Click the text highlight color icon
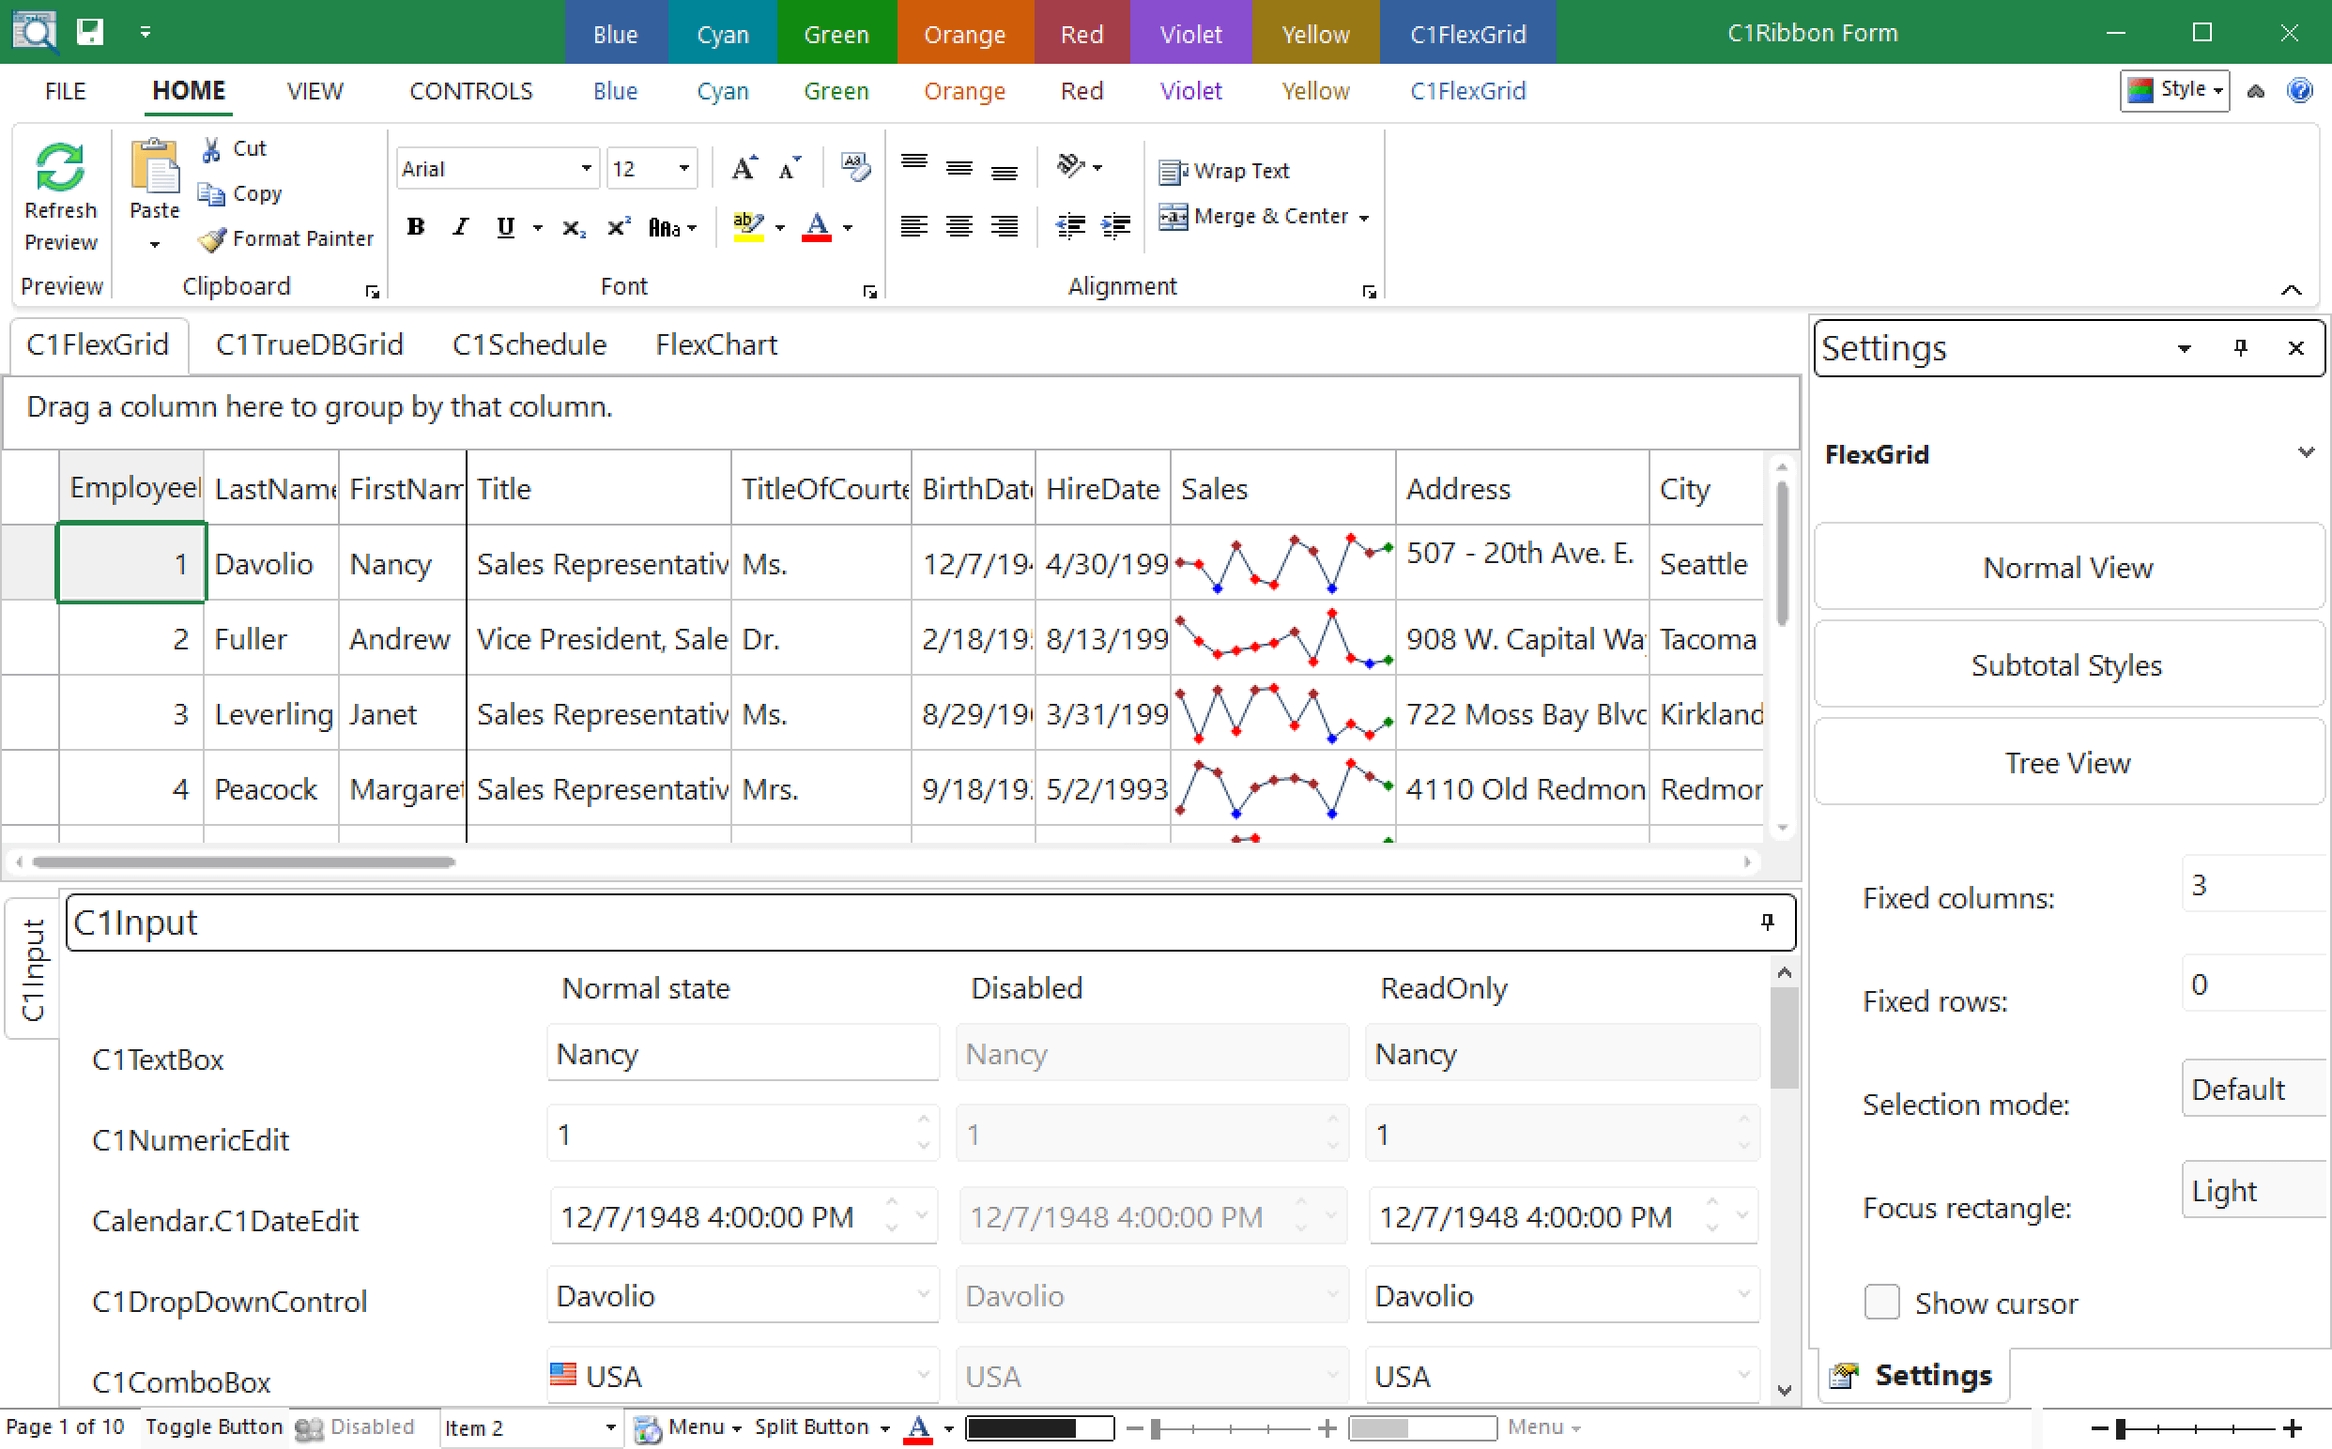The image size is (2332, 1449). coord(747,227)
